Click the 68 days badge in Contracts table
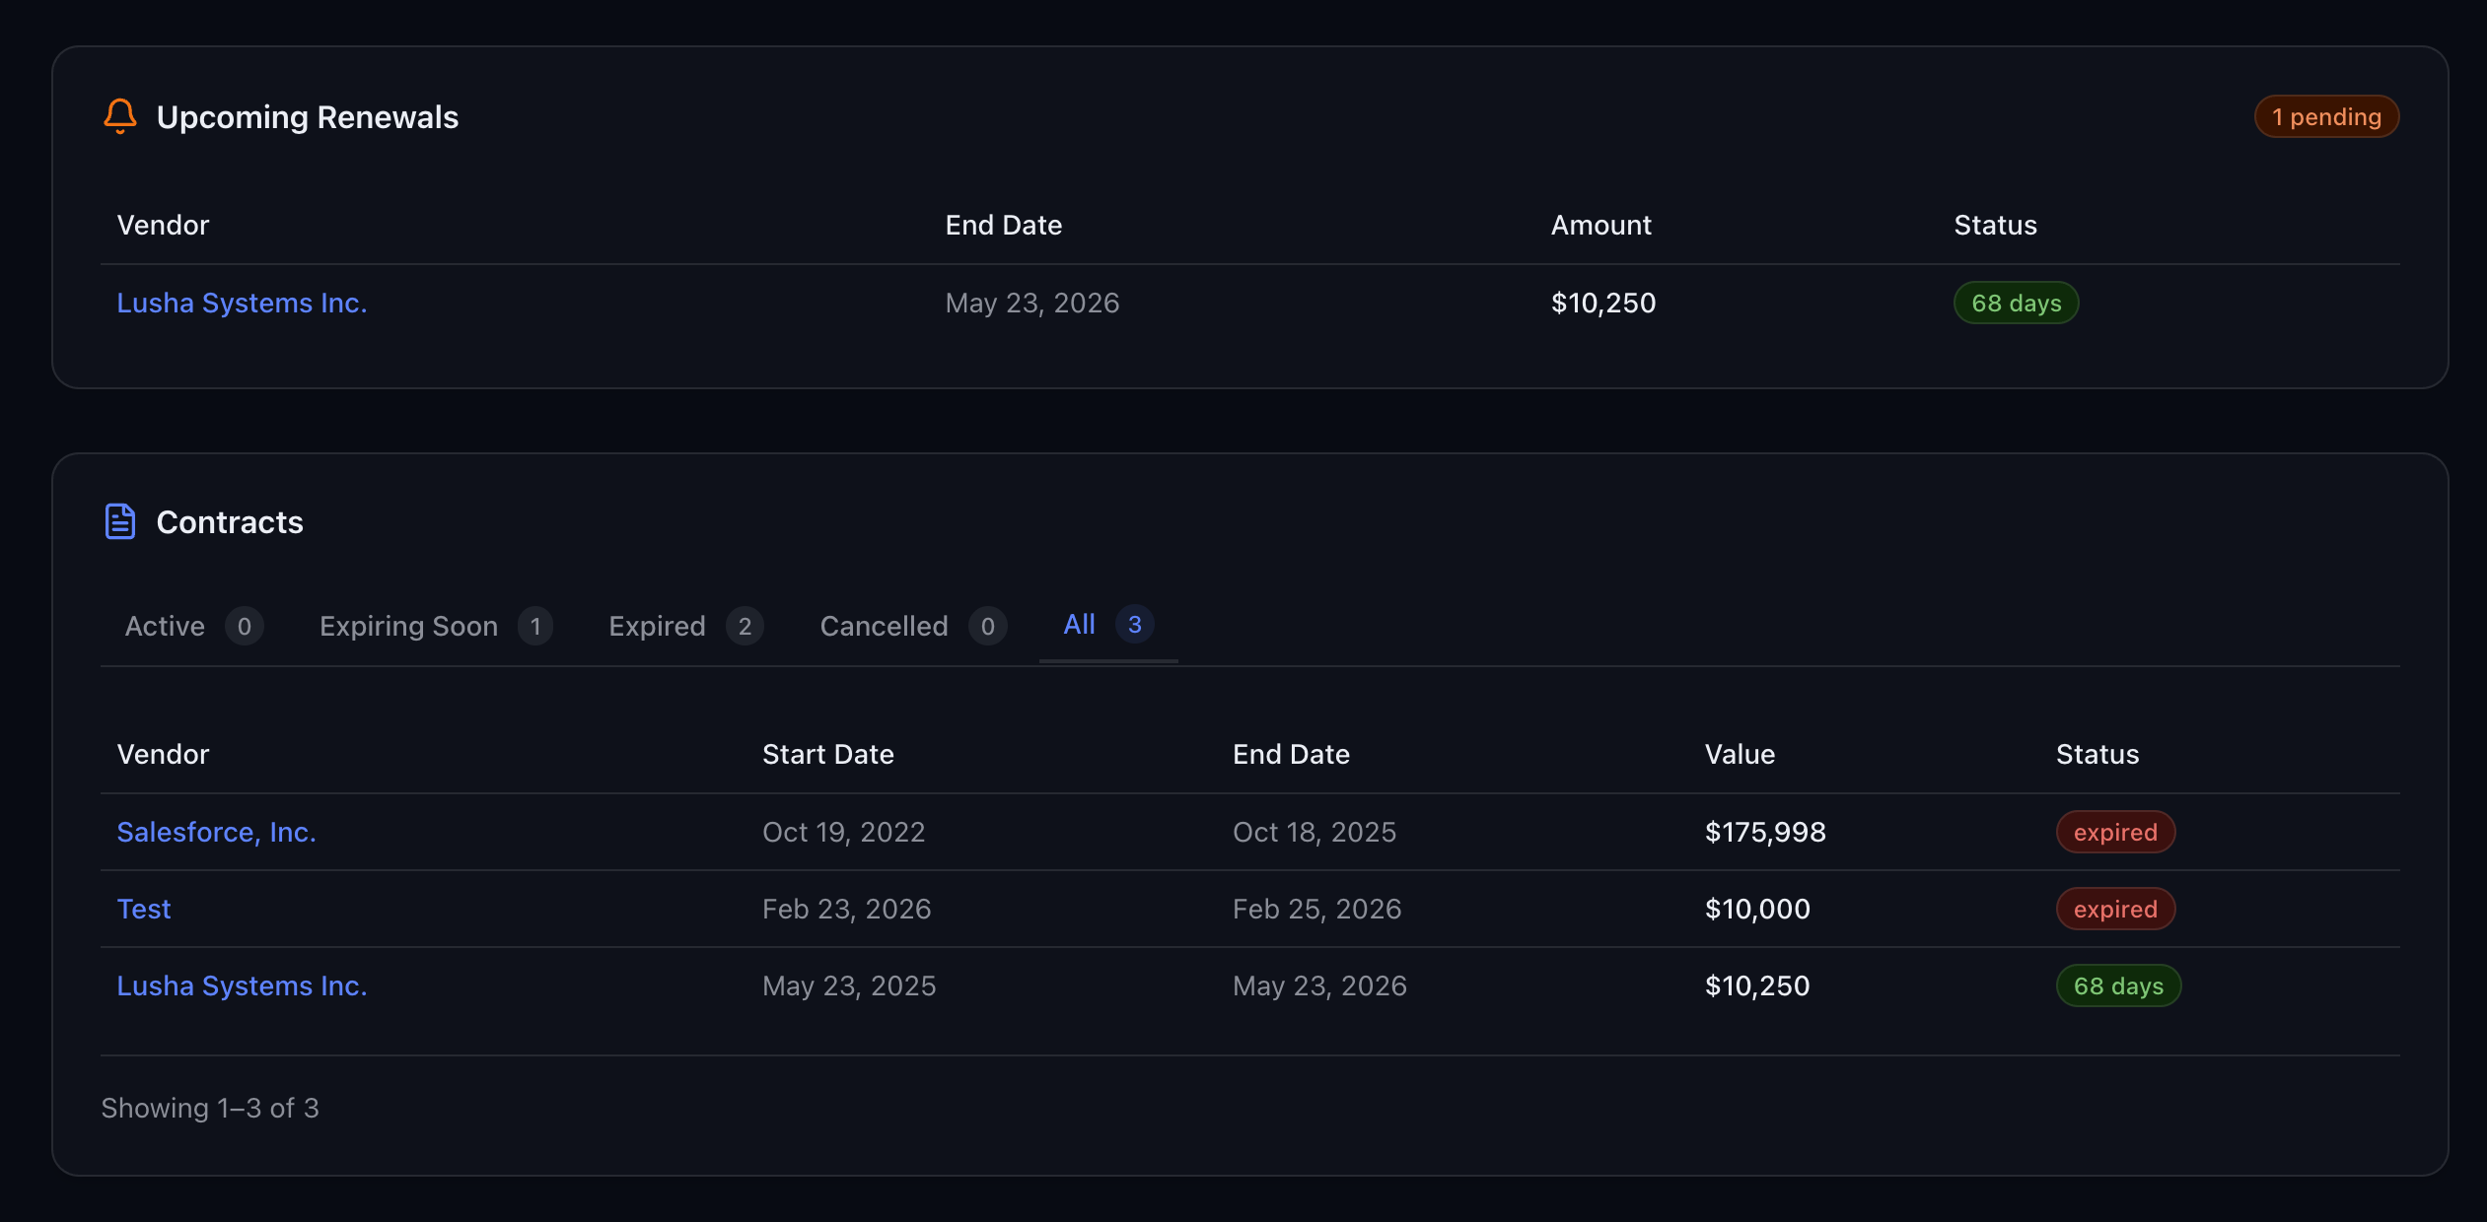Image resolution: width=2487 pixels, height=1222 pixels. click(x=2117, y=985)
